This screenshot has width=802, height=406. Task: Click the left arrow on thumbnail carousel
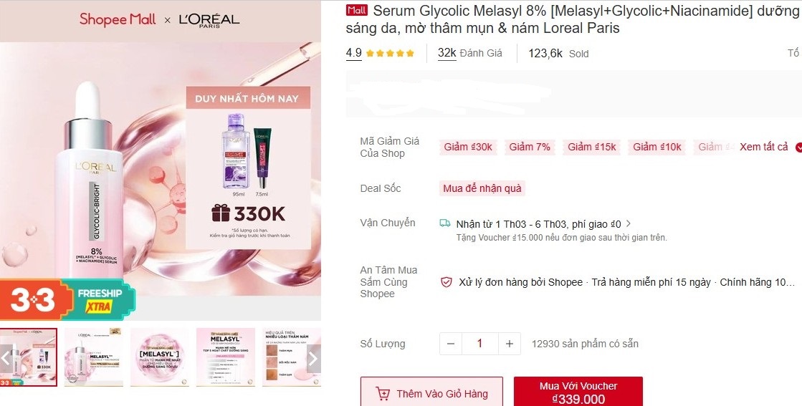[6, 359]
